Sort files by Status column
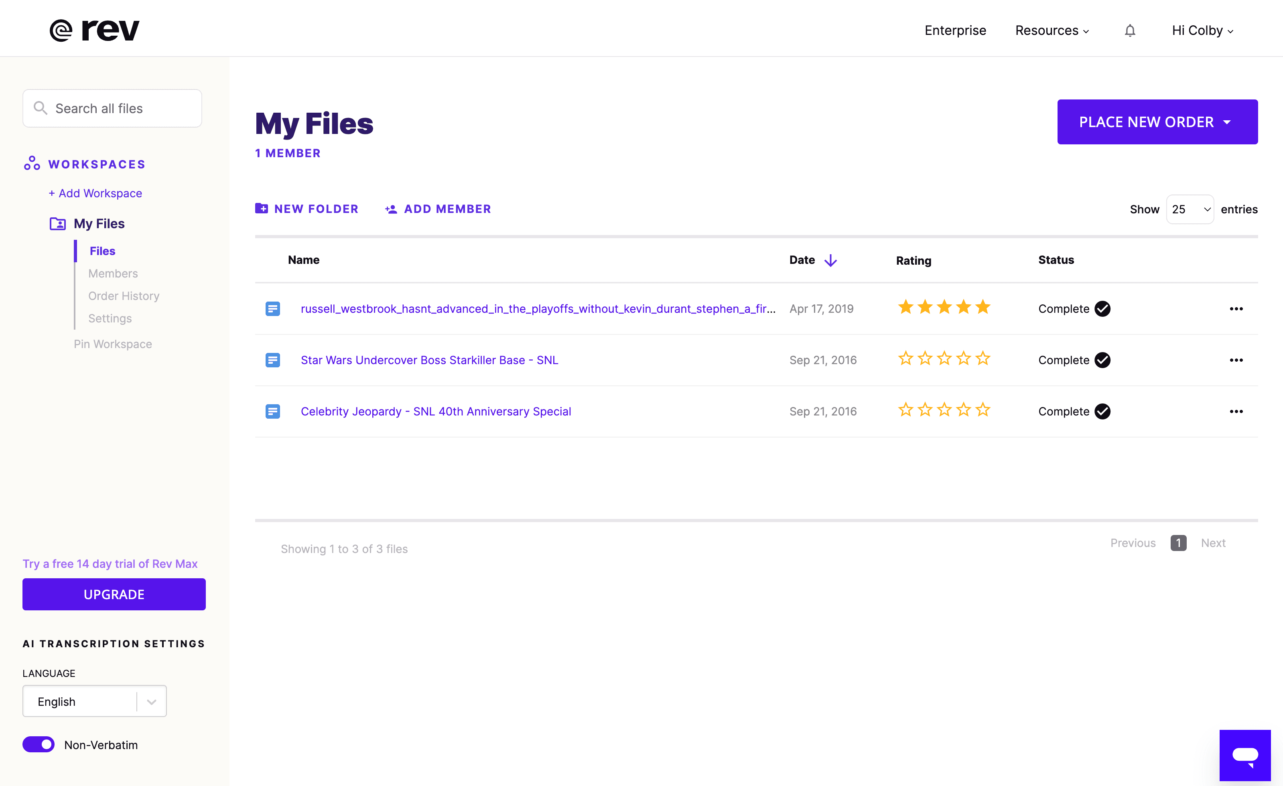 [1056, 260]
